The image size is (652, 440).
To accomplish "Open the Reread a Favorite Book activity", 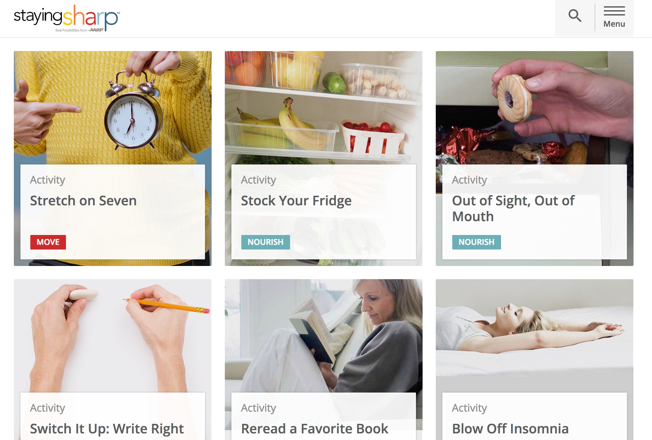I will click(x=315, y=429).
